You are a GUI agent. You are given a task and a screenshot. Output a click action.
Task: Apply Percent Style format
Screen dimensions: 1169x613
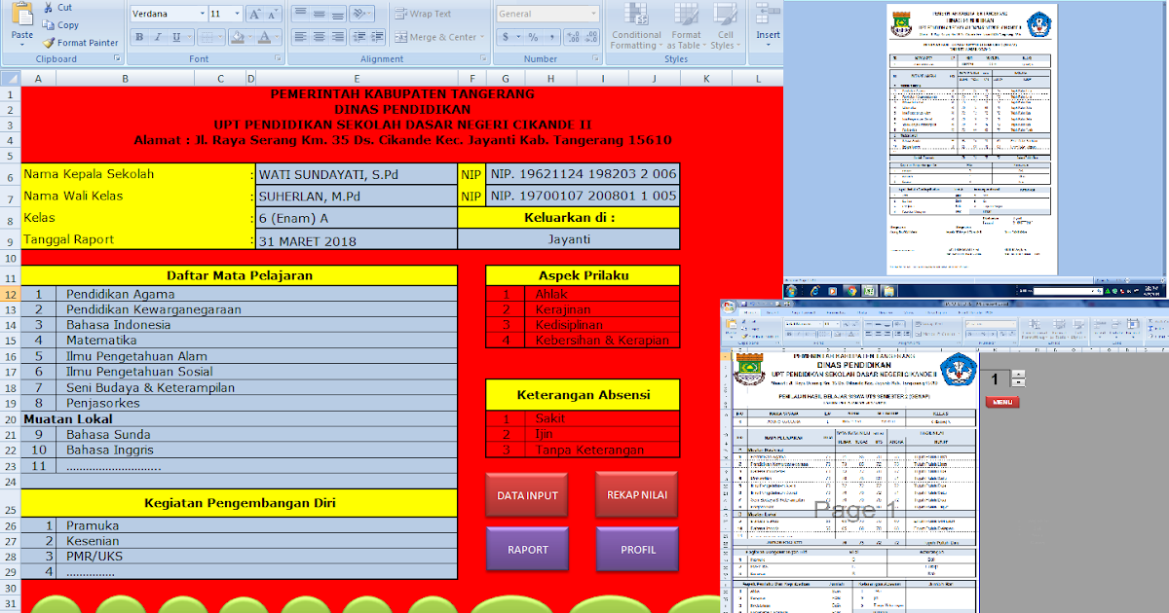534,37
